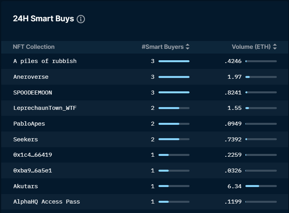
Task: Sort by #Smart Buyers arrow icon
Action: coord(188,47)
